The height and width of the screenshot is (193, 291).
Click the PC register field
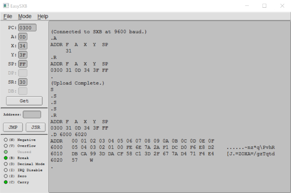27,28
